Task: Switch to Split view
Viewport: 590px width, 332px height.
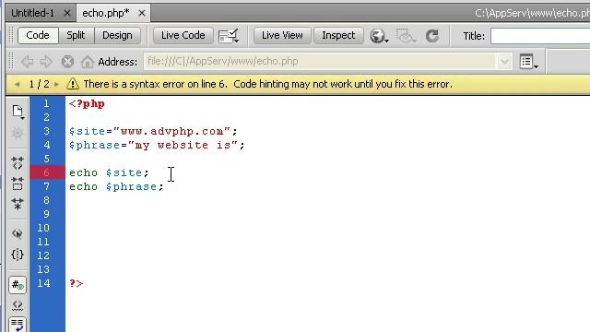Action: point(76,35)
